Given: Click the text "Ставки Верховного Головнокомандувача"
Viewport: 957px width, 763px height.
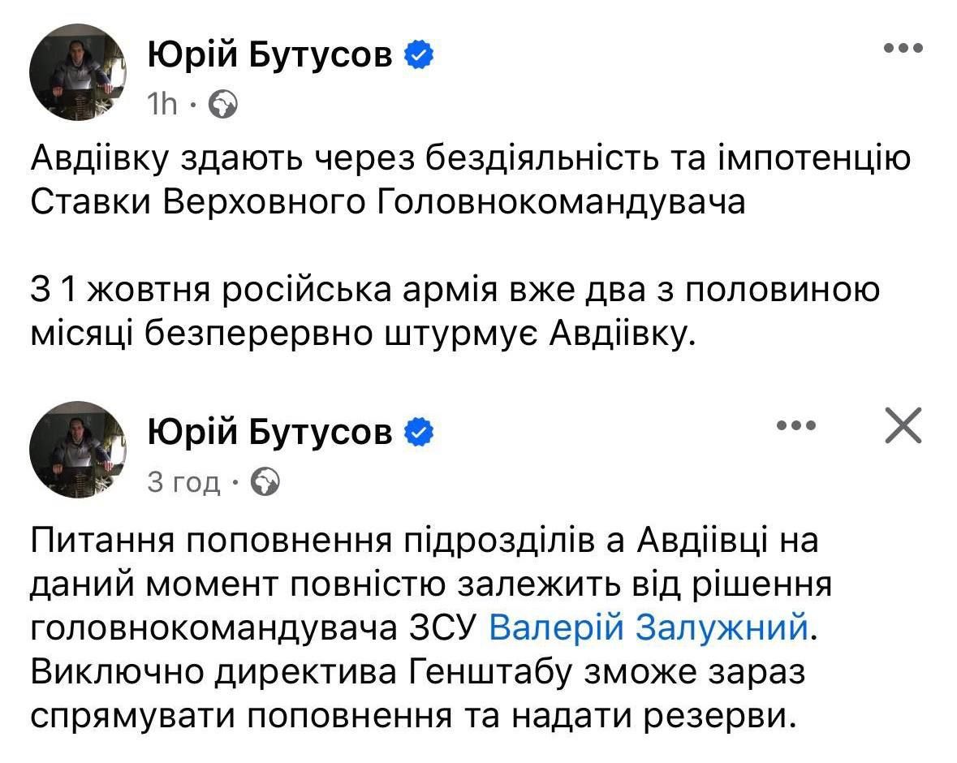Looking at the screenshot, I should (387, 203).
